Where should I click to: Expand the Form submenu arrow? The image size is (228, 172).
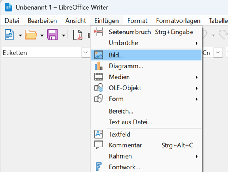point(197,99)
